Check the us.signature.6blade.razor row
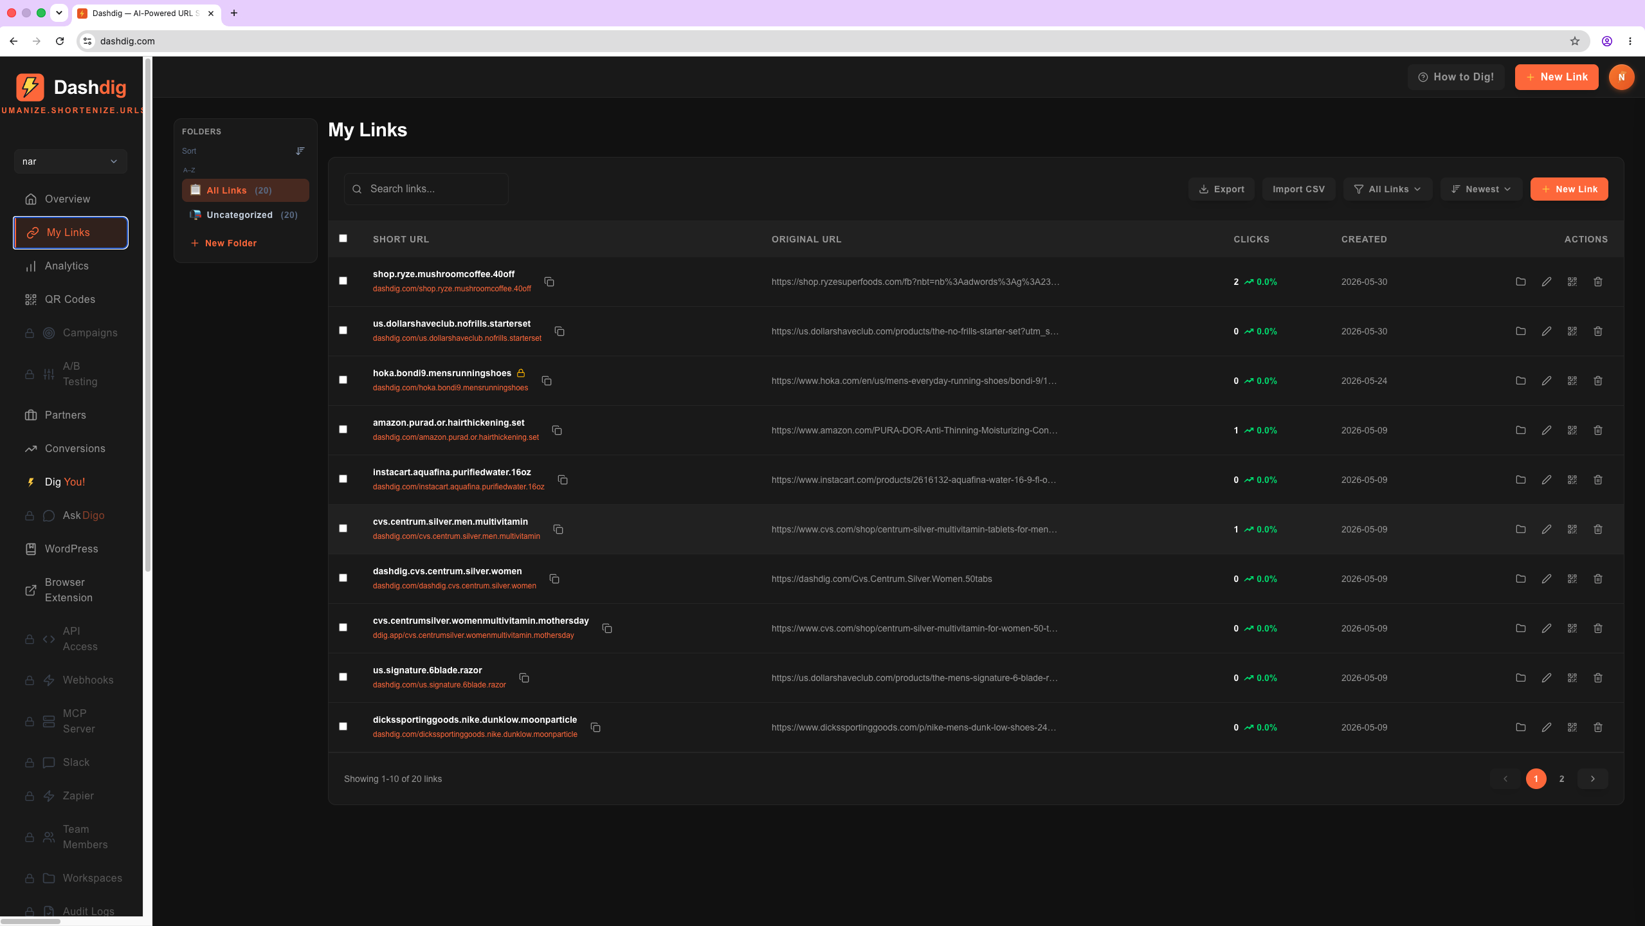The height and width of the screenshot is (926, 1645). [343, 677]
